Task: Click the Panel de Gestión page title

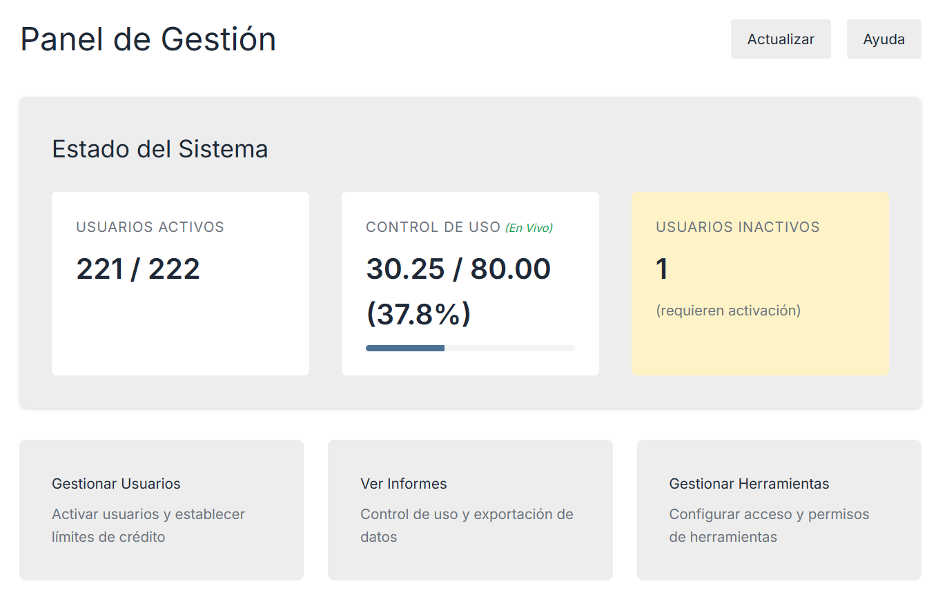Action: click(148, 39)
